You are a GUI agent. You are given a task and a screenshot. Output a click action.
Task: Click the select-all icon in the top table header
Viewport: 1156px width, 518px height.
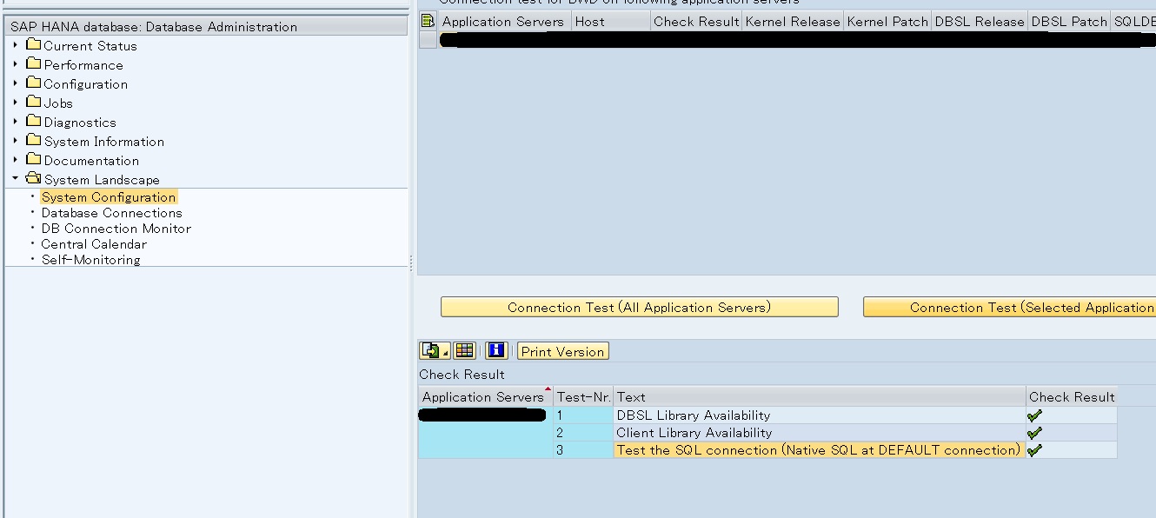tap(428, 22)
